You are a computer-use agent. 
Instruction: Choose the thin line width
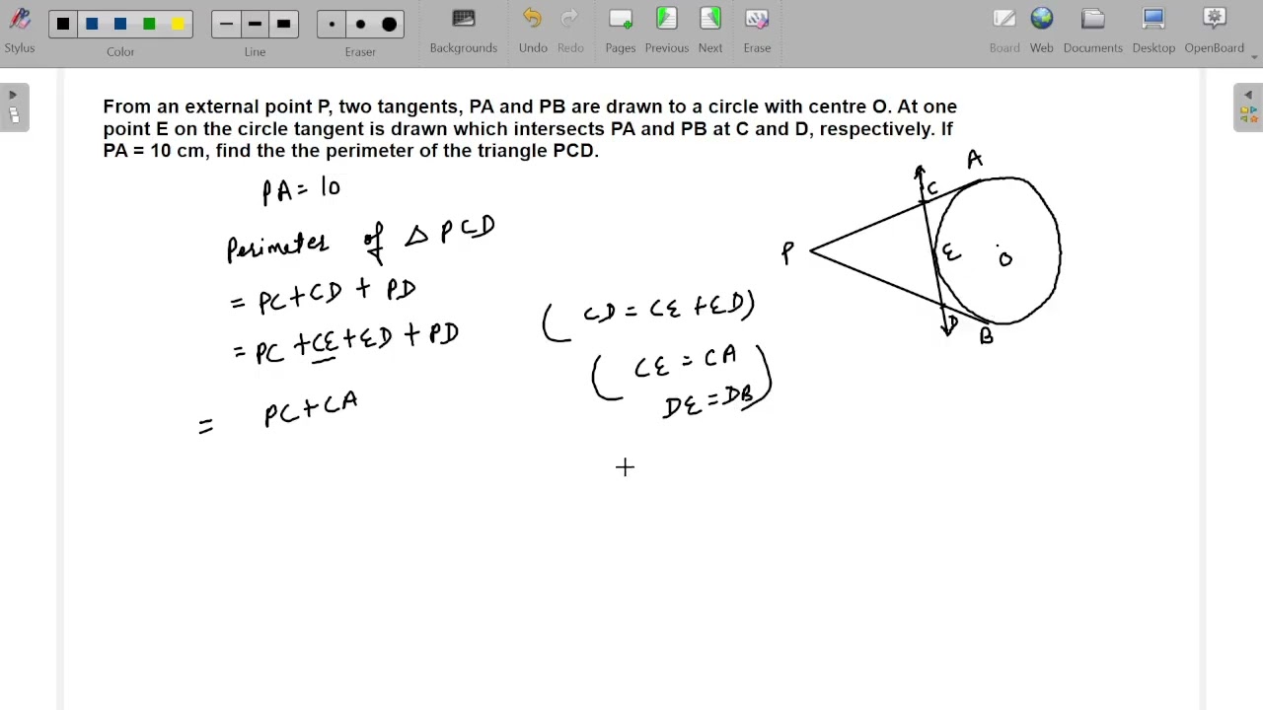click(x=226, y=24)
